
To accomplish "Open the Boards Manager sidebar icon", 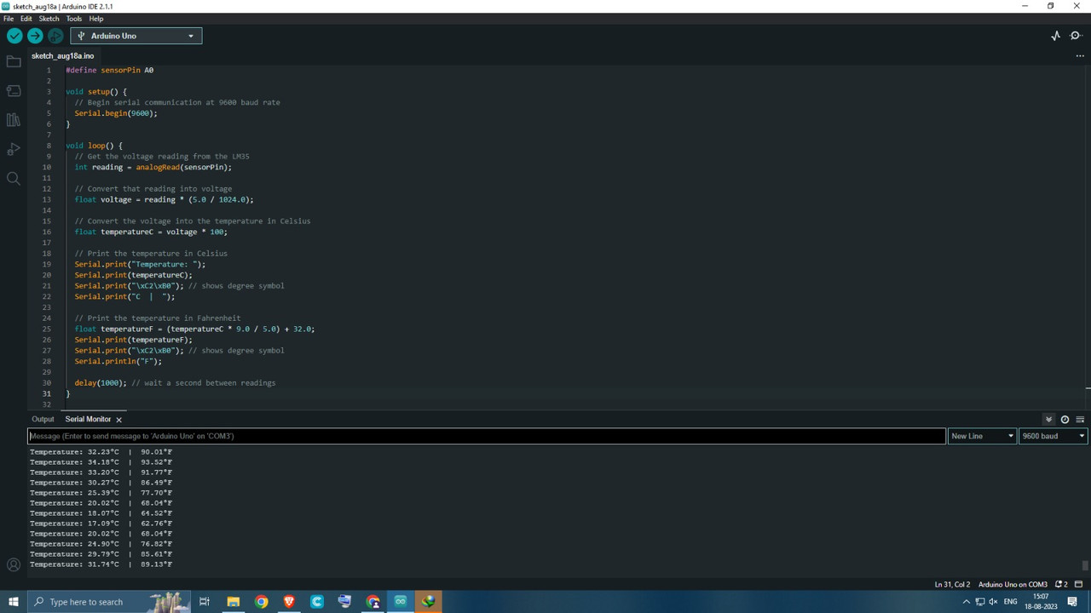I will pos(14,90).
